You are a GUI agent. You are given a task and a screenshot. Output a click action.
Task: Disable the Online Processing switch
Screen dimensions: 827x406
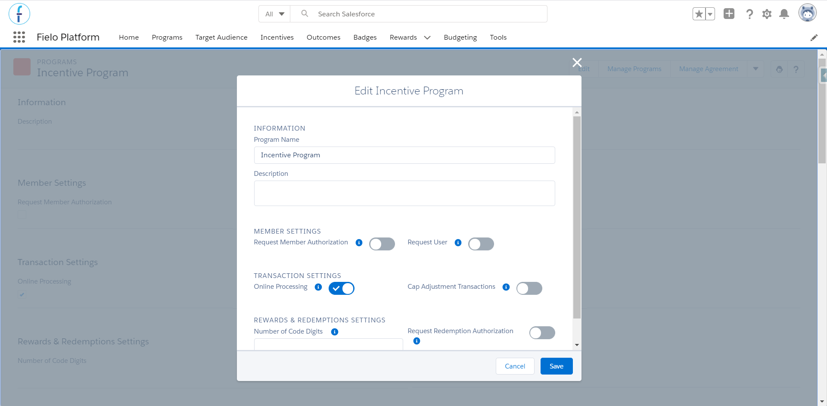342,288
